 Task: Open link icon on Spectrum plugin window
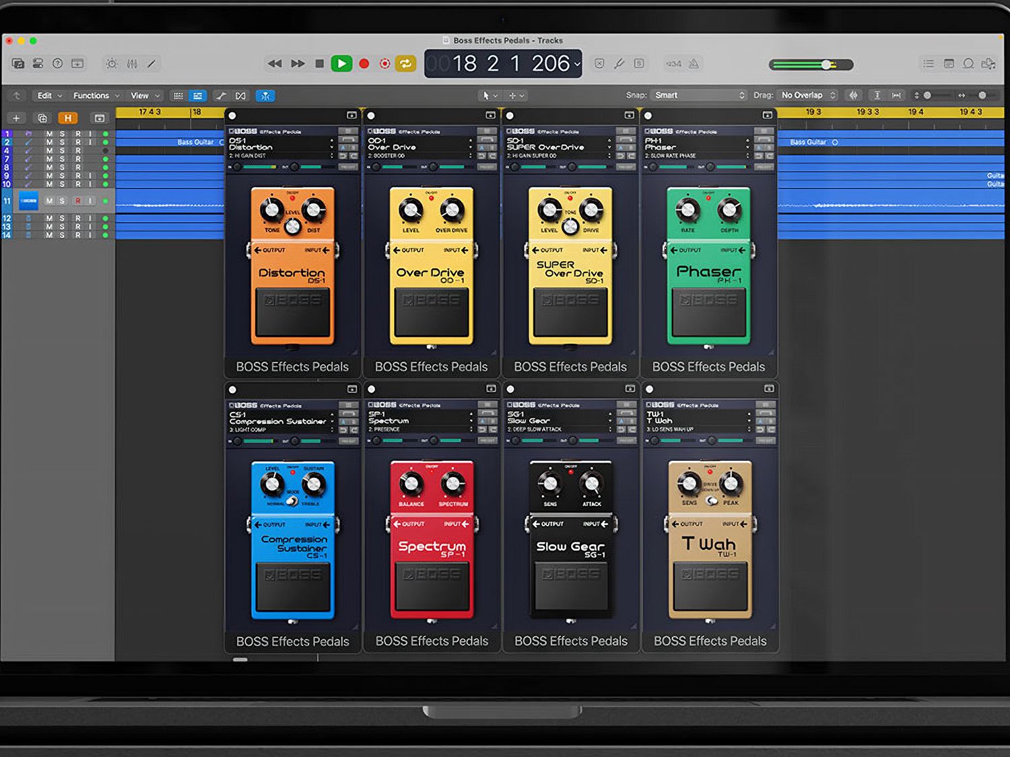(491, 389)
